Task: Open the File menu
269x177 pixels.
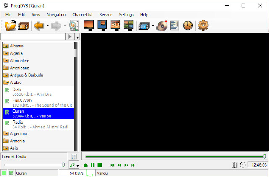Action: click(8, 15)
